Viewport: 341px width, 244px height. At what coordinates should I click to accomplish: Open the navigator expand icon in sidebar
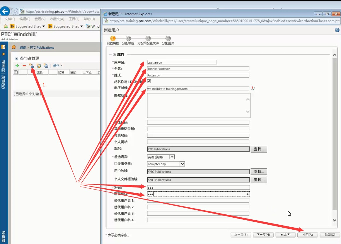point(3,47)
